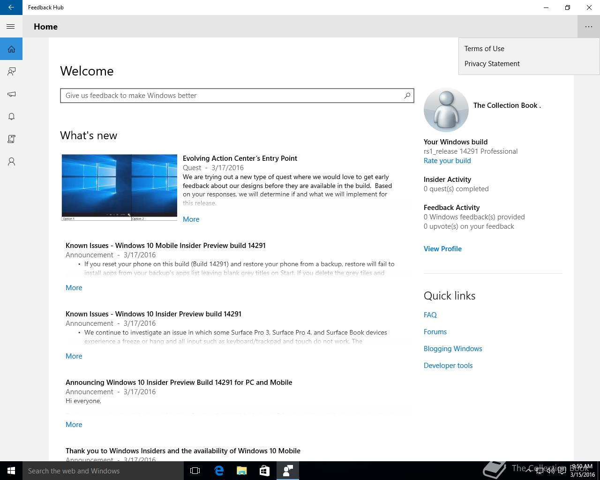This screenshot has width=600, height=480.
Task: Open the Action Center quest thumbnail image
Action: (120, 187)
